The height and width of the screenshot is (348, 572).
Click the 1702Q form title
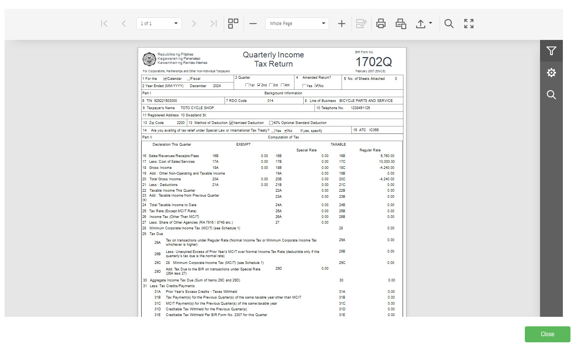pyautogui.click(x=373, y=62)
